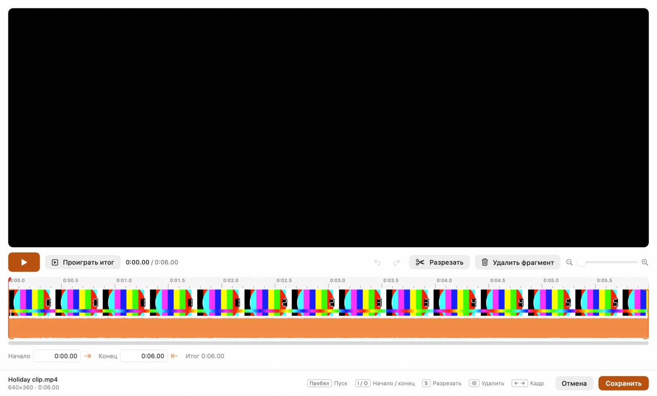
Task: Zoom out the timeline with the minus magnifier
Action: [x=569, y=262]
